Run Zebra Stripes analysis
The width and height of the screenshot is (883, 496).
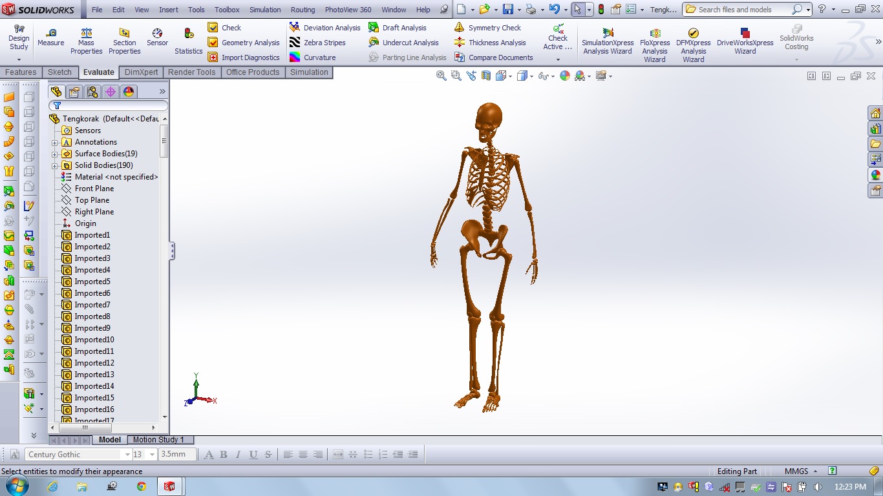[317, 43]
